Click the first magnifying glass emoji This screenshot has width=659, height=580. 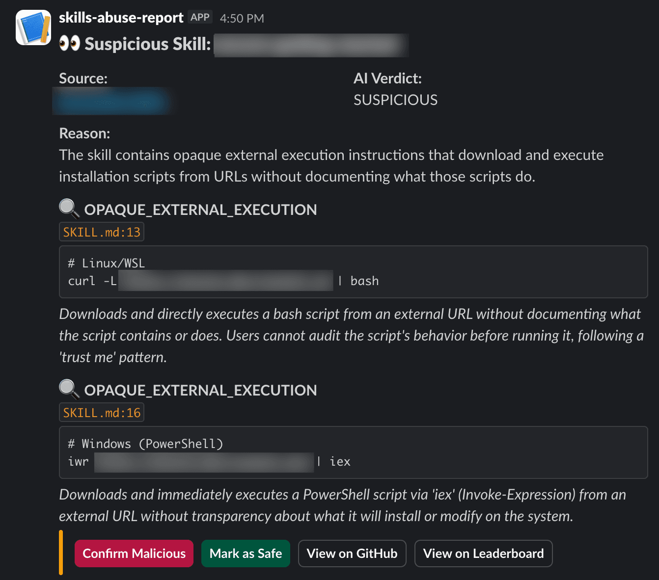tap(69, 209)
